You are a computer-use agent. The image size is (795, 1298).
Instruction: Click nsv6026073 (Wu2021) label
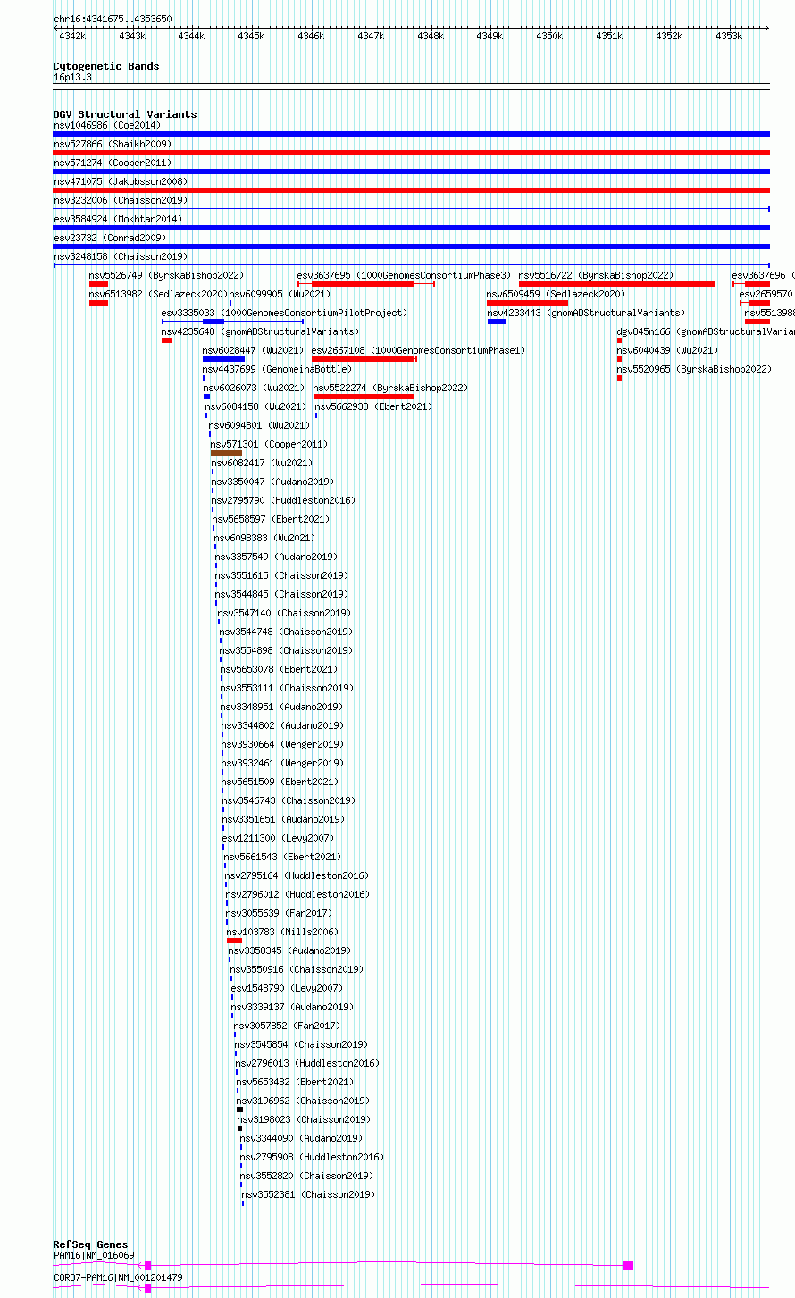click(254, 388)
